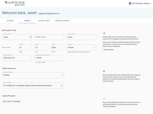Click the checkmark icon near loyalty info
The image size is (153, 114).
point(104,98)
